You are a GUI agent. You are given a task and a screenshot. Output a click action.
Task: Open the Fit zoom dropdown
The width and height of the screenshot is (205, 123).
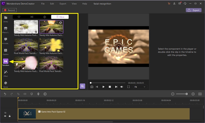(140, 87)
